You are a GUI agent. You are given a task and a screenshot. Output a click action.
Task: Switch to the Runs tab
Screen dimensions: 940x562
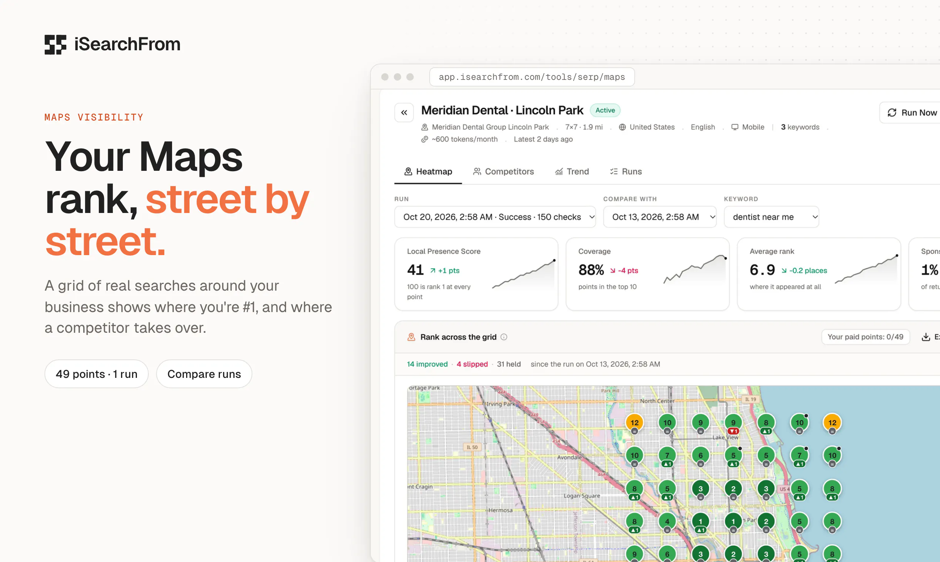[x=626, y=172]
